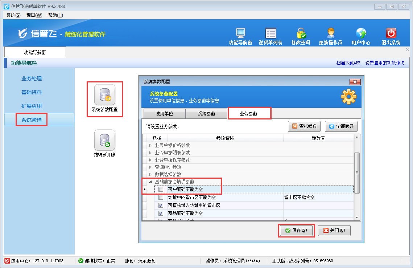Image resolution: width=413 pixels, height=268 pixels.
Task: Click the app icon in the title bar
Action: click(7, 6)
